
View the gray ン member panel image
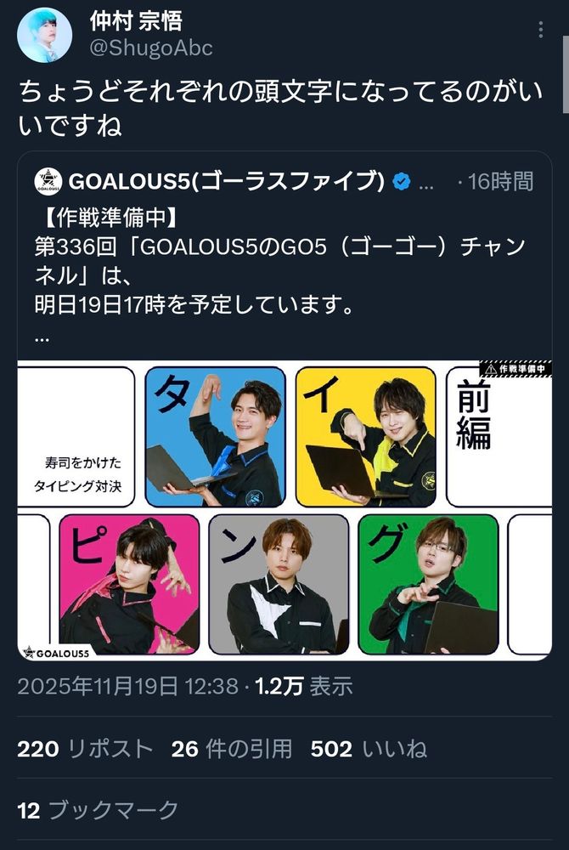279,585
